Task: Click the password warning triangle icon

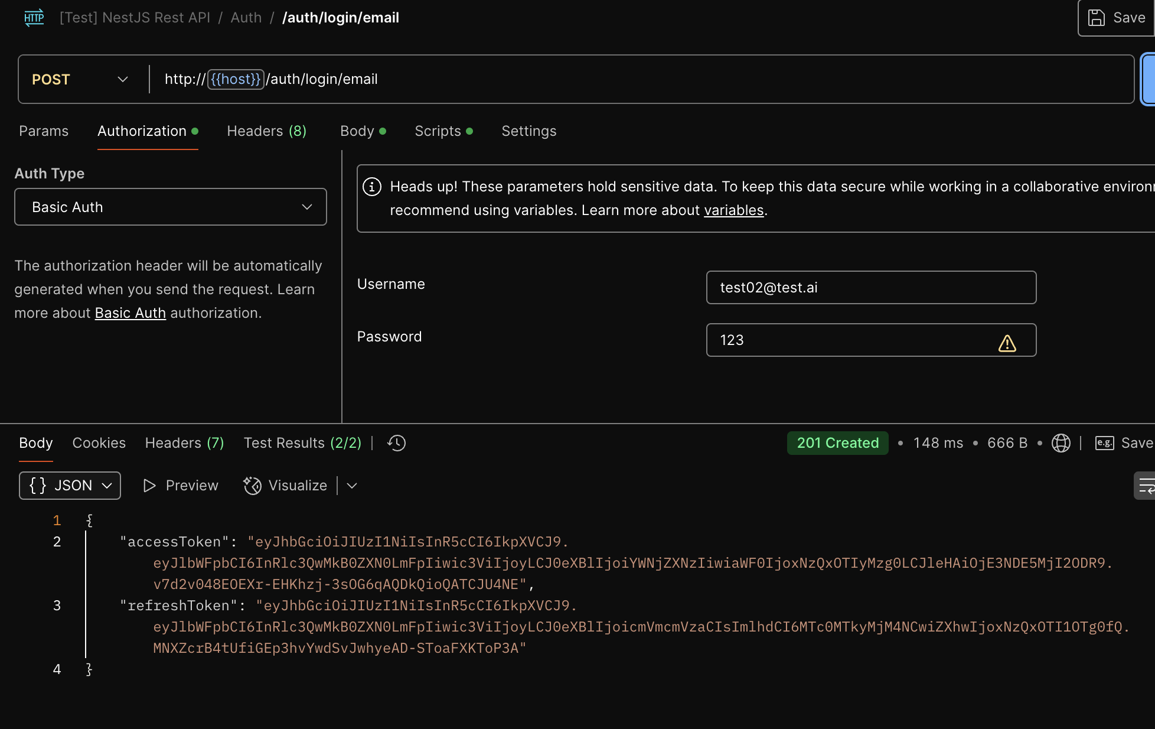Action: (x=1007, y=343)
